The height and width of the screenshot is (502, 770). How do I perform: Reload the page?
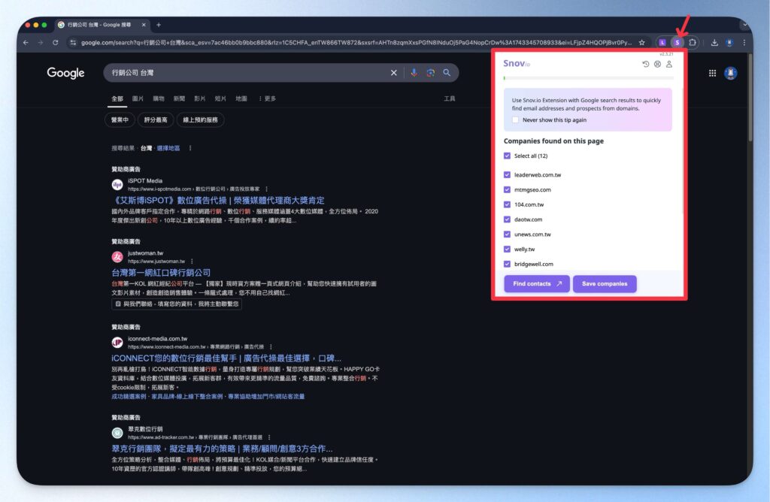tap(56, 43)
